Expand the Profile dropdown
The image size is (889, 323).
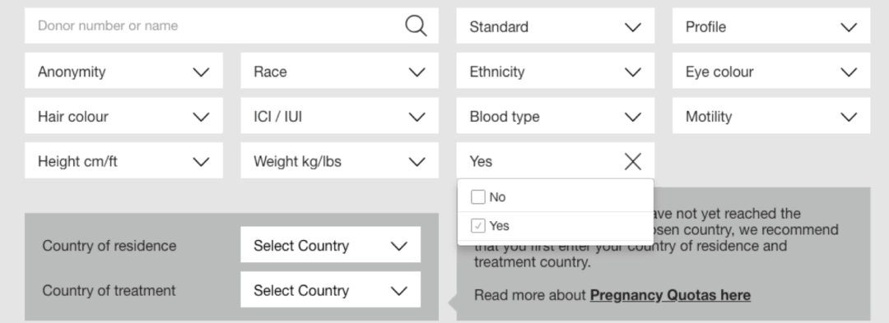coord(771,26)
